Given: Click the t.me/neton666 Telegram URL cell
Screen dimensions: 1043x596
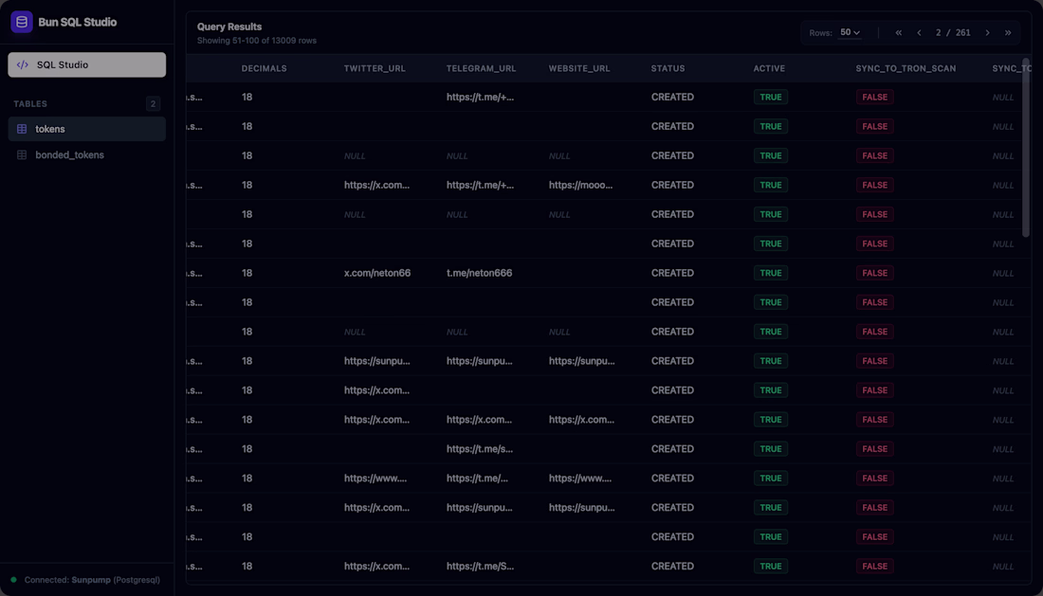Looking at the screenshot, I should point(480,273).
